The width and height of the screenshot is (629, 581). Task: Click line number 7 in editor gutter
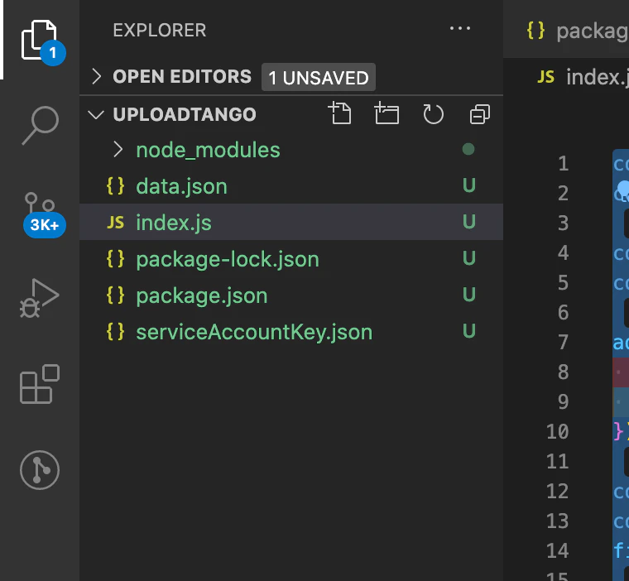tap(564, 343)
